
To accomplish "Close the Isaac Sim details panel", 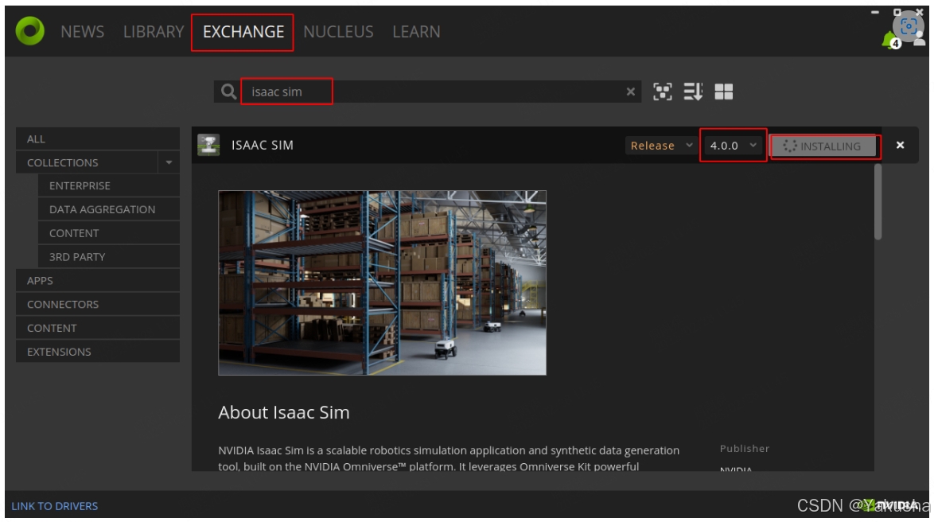I will pyautogui.click(x=900, y=145).
